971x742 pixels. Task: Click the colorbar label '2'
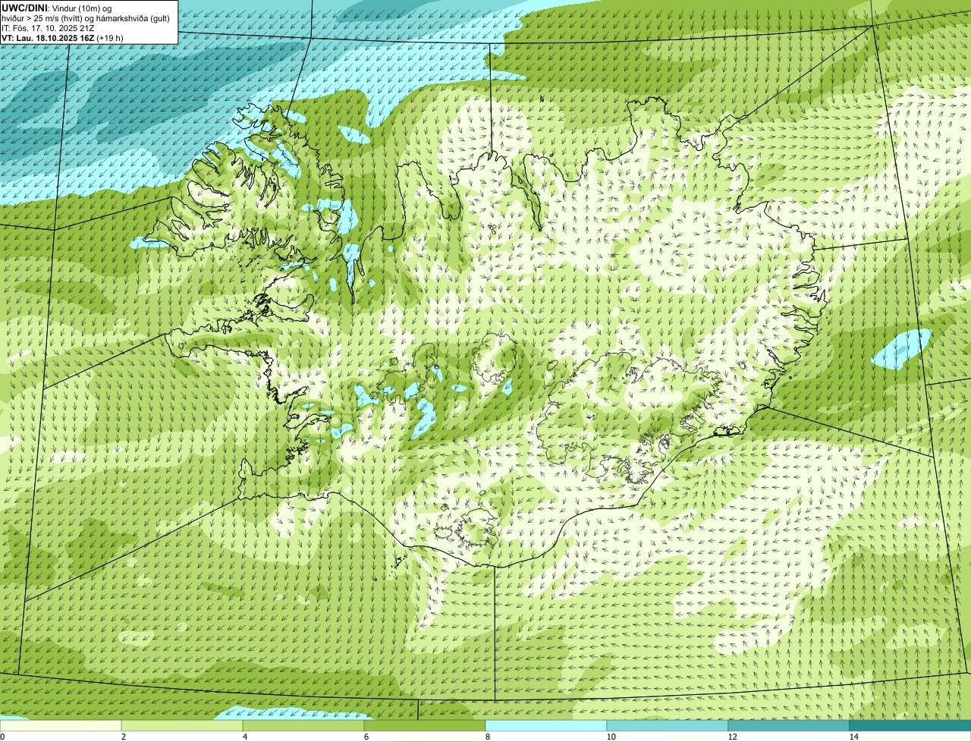[123, 737]
